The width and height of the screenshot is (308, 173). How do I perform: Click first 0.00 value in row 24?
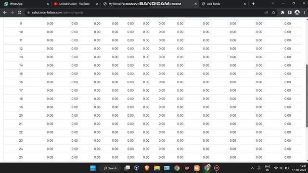[50, 149]
